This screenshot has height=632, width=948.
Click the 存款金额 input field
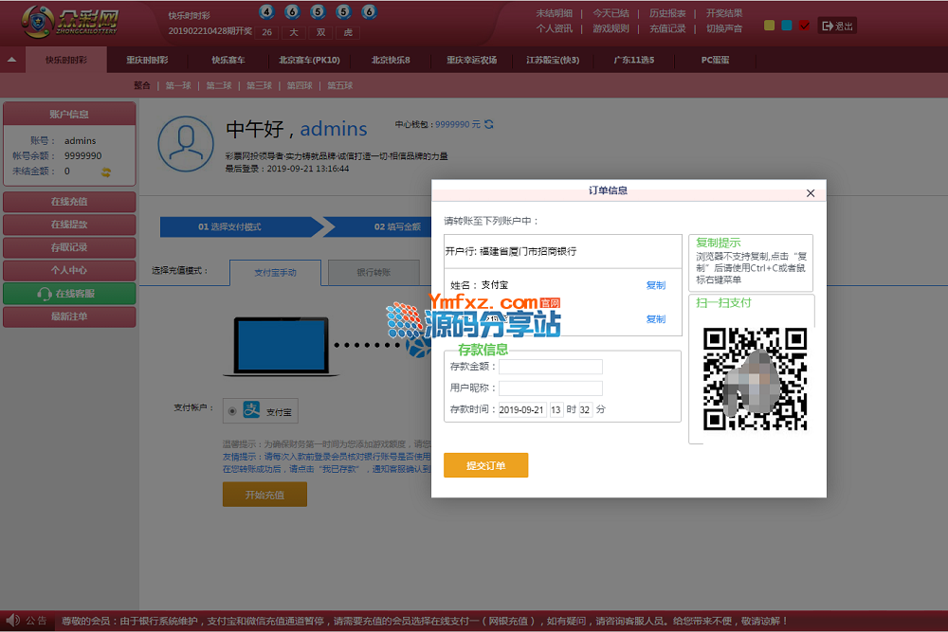tap(551, 367)
